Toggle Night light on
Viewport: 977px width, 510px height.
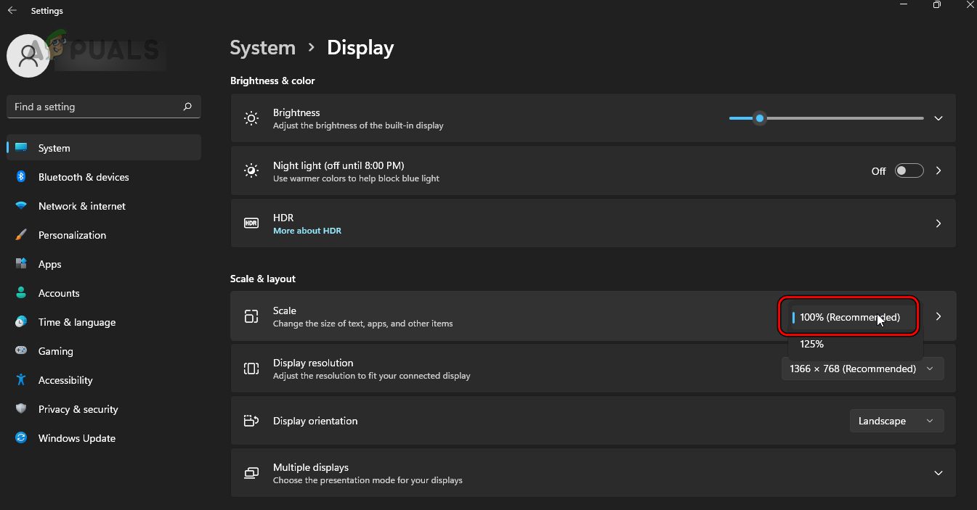coord(909,170)
